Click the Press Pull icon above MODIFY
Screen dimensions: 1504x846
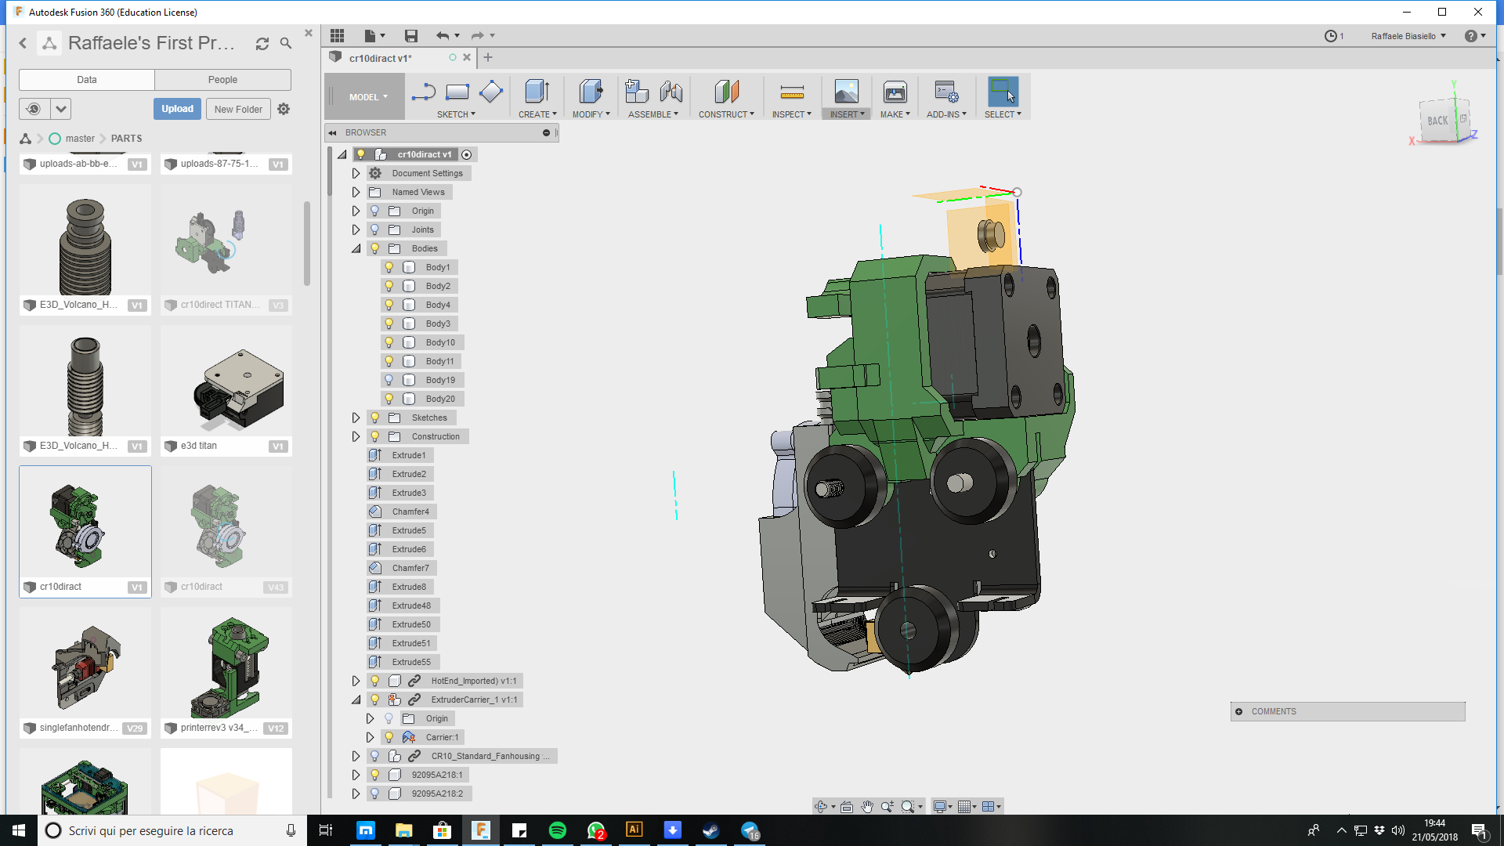click(x=591, y=92)
